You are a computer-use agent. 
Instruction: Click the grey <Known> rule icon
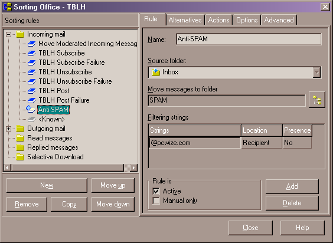click(x=32, y=119)
